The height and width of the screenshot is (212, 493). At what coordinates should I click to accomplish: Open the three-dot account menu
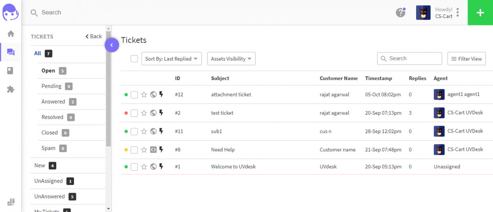(x=458, y=12)
